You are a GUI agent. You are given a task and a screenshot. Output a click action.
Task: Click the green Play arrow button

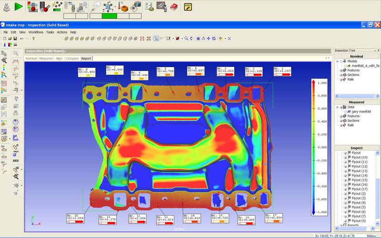19,6
